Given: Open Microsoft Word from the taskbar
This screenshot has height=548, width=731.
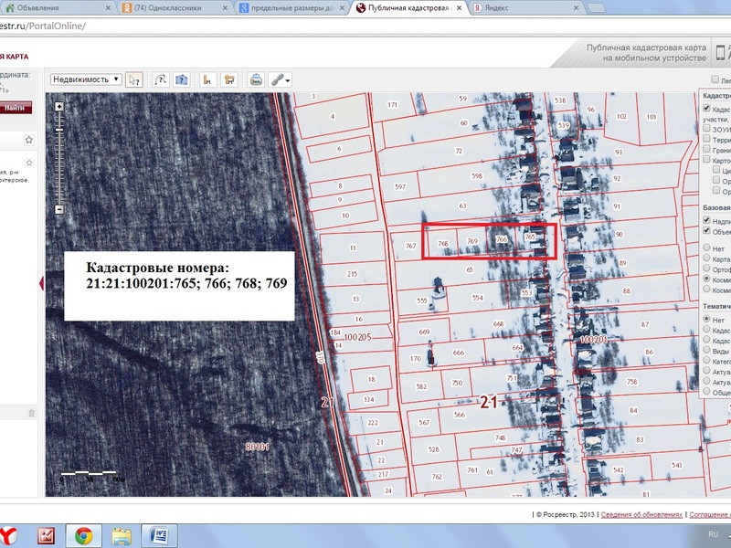Looking at the screenshot, I should point(159,536).
